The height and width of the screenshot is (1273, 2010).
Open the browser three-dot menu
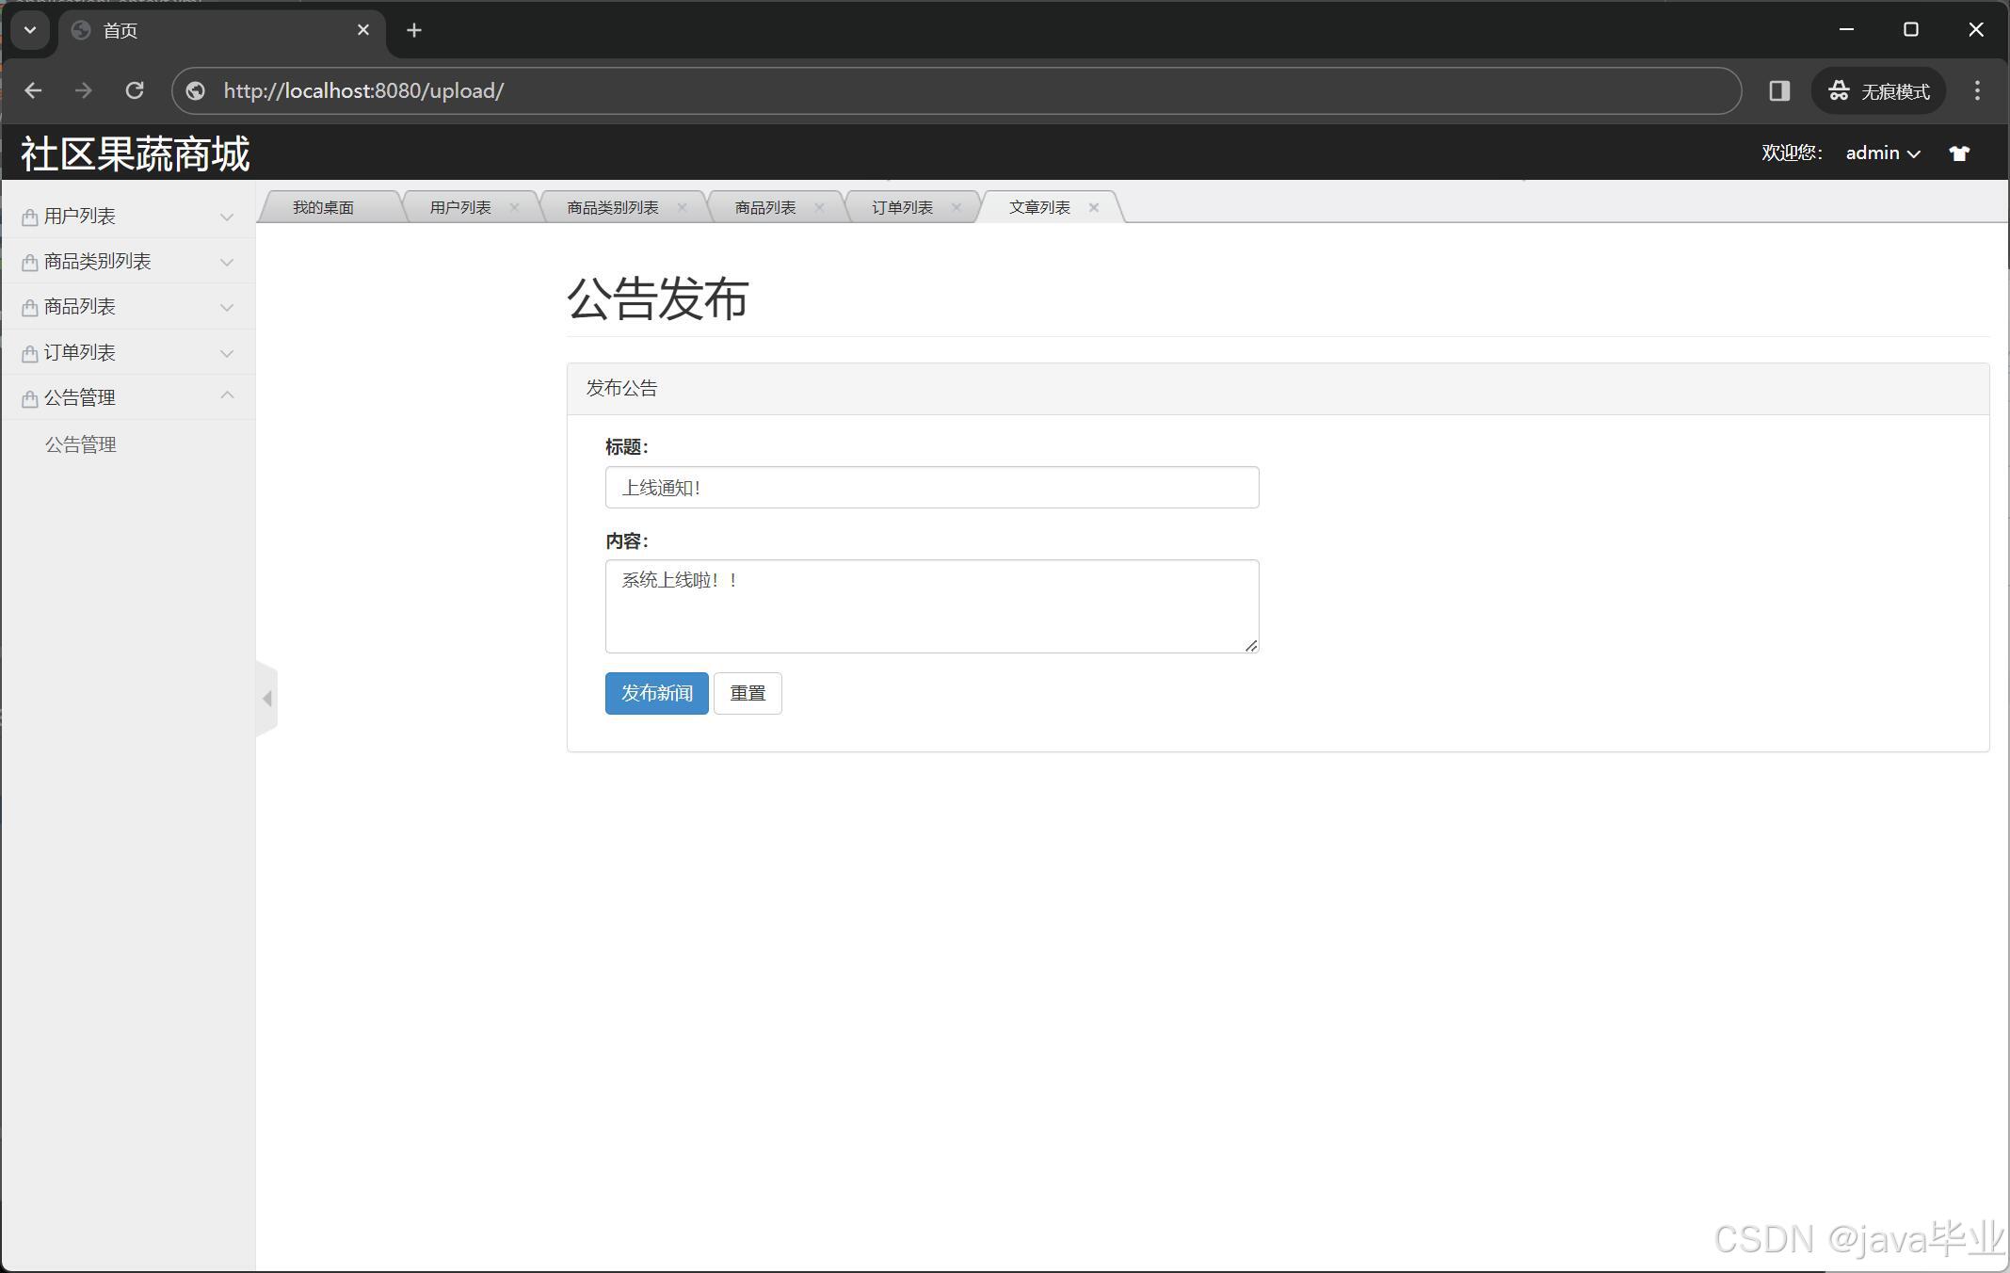1977,90
